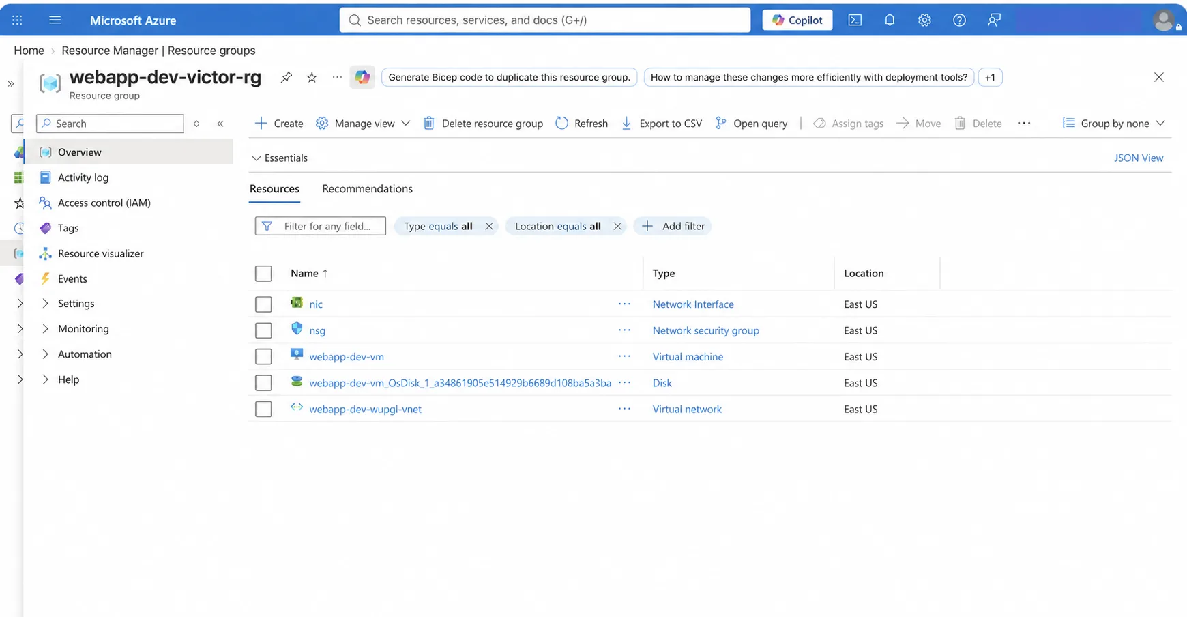The image size is (1187, 617).
Task: Open the Manage view dropdown
Action: (x=363, y=124)
